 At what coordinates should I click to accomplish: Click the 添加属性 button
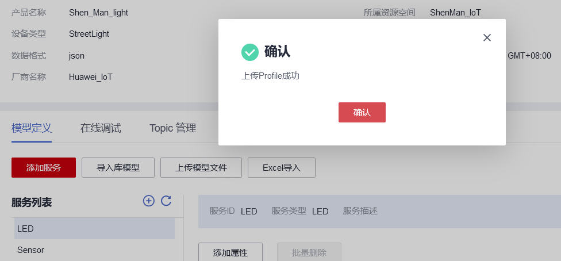pyautogui.click(x=230, y=252)
